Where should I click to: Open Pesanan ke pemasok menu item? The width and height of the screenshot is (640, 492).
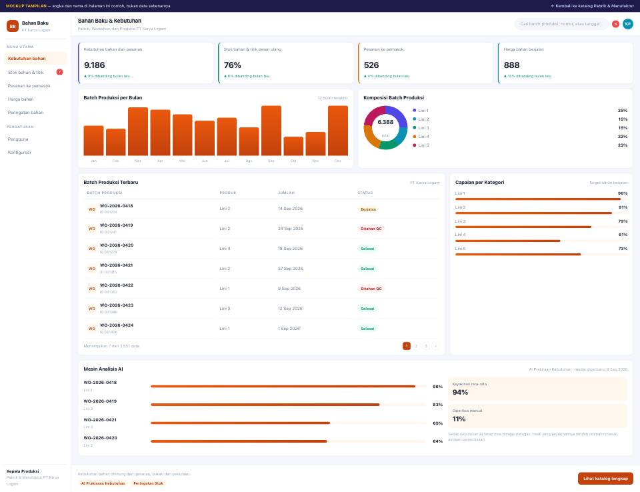point(35,86)
